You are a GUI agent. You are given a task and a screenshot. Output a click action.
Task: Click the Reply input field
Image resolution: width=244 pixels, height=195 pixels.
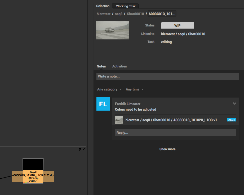tap(176, 133)
